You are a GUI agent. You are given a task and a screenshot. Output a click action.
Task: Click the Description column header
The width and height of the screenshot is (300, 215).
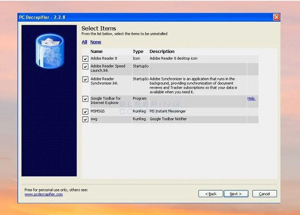[x=162, y=51]
